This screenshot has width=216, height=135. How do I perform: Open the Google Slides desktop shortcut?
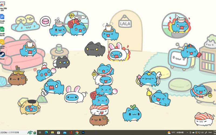pyautogui.click(x=2, y=44)
